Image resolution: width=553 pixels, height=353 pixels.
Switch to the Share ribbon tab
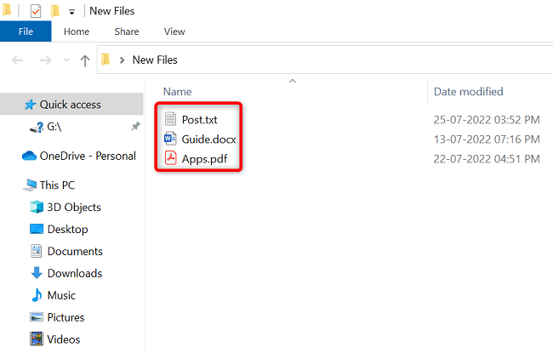127,31
